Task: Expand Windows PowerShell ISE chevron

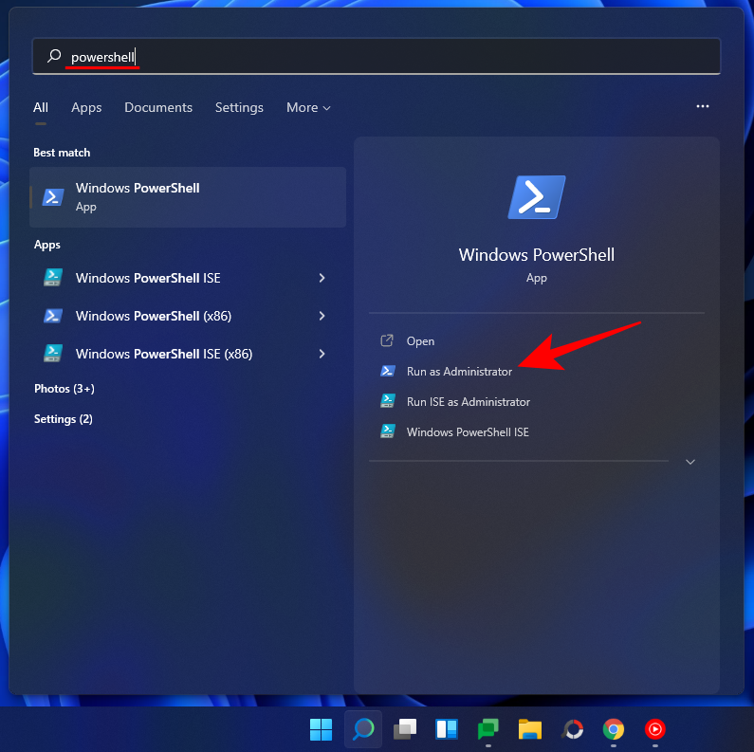Action: (322, 278)
